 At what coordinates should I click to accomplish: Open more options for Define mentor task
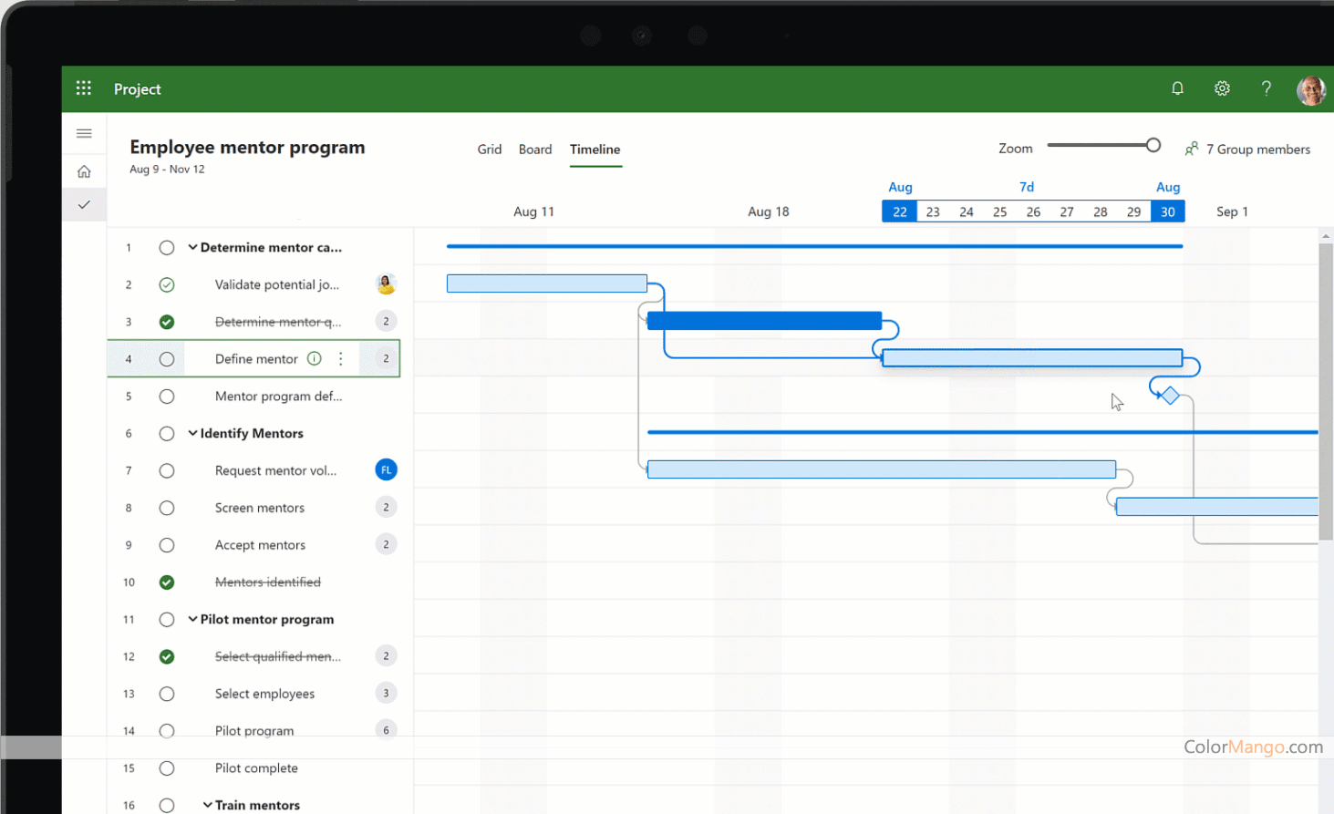(x=341, y=359)
